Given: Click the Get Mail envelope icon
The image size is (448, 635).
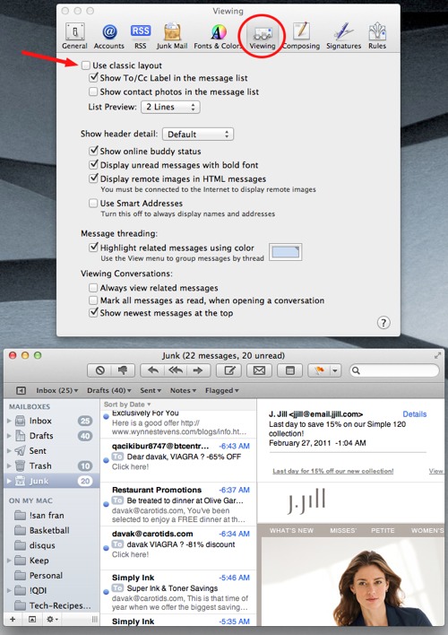Looking at the screenshot, I should coord(260,370).
